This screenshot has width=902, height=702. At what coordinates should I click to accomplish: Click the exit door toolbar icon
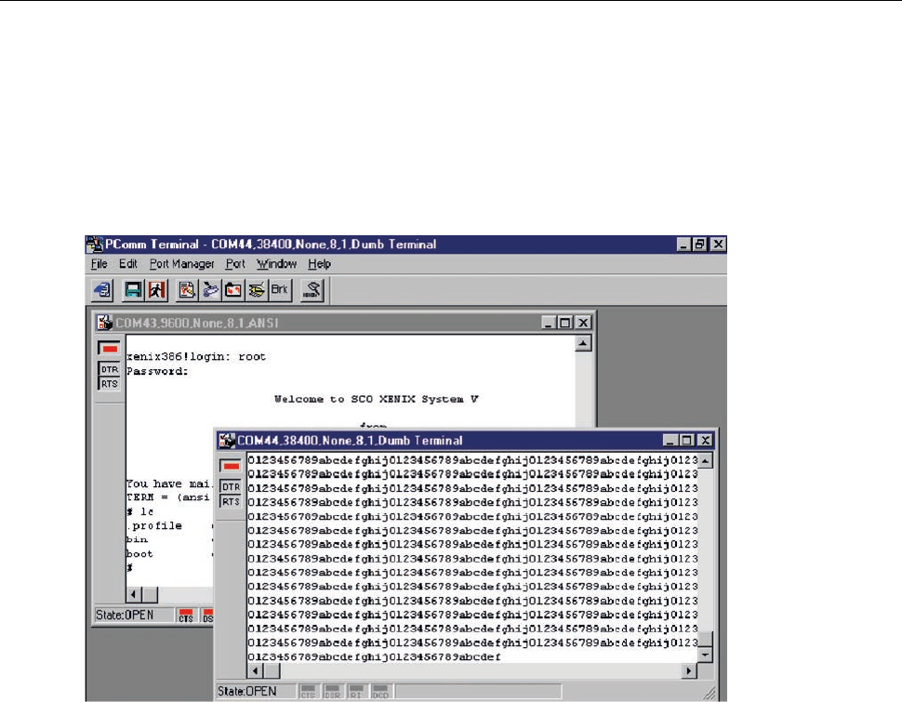(x=156, y=290)
